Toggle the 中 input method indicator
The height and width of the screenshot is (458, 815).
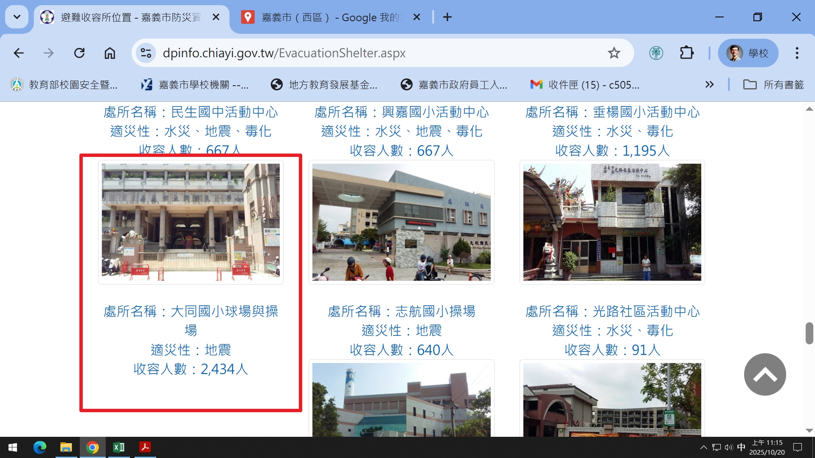(741, 447)
